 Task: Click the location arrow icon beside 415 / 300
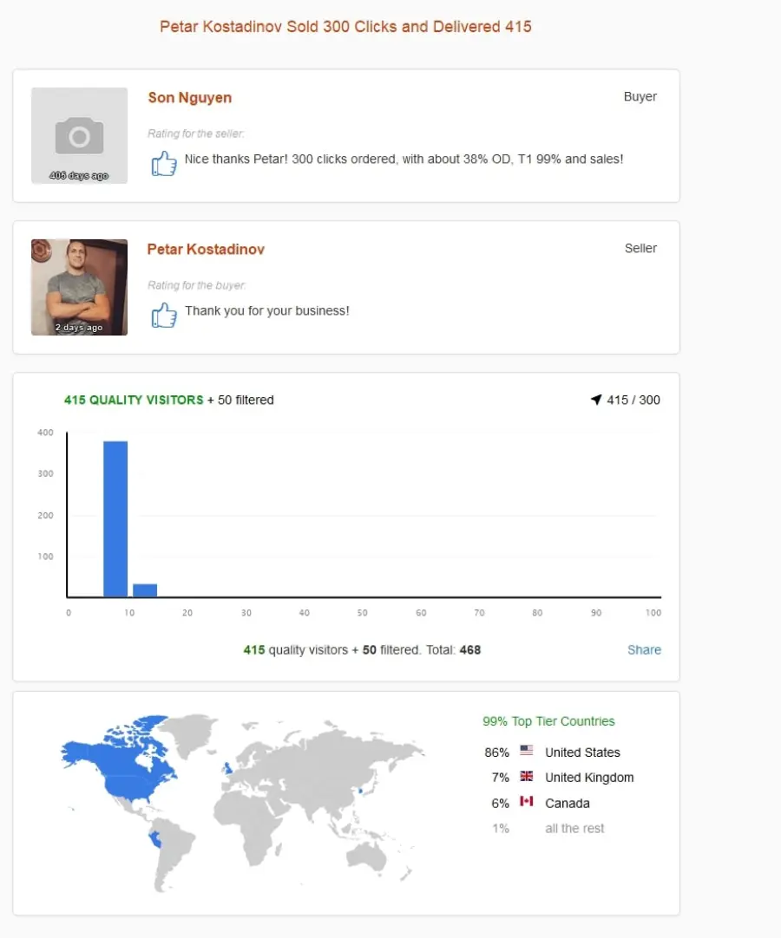click(596, 400)
